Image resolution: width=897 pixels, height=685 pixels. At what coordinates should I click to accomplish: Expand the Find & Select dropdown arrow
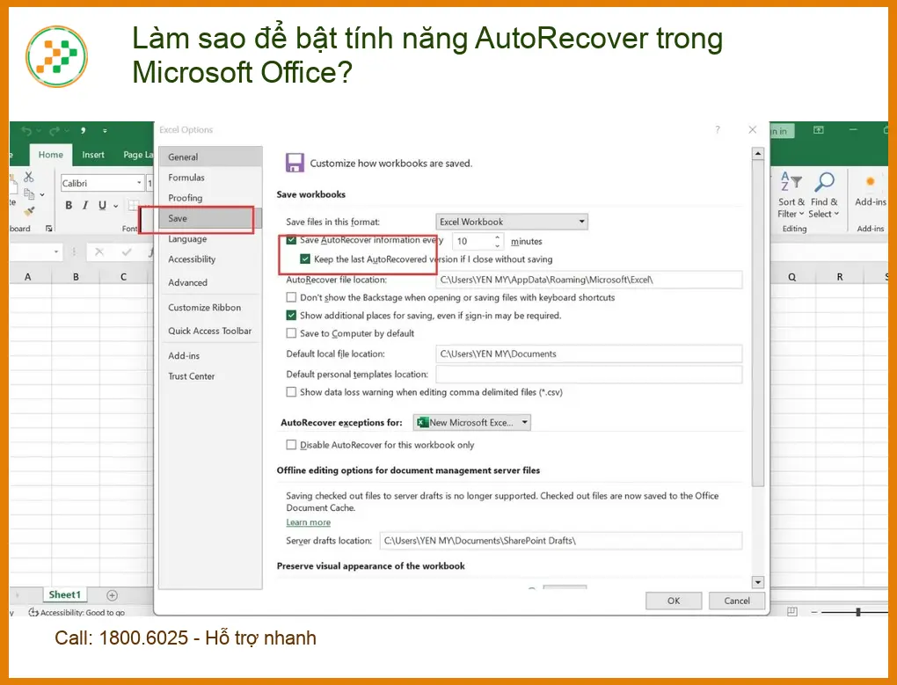(x=836, y=214)
